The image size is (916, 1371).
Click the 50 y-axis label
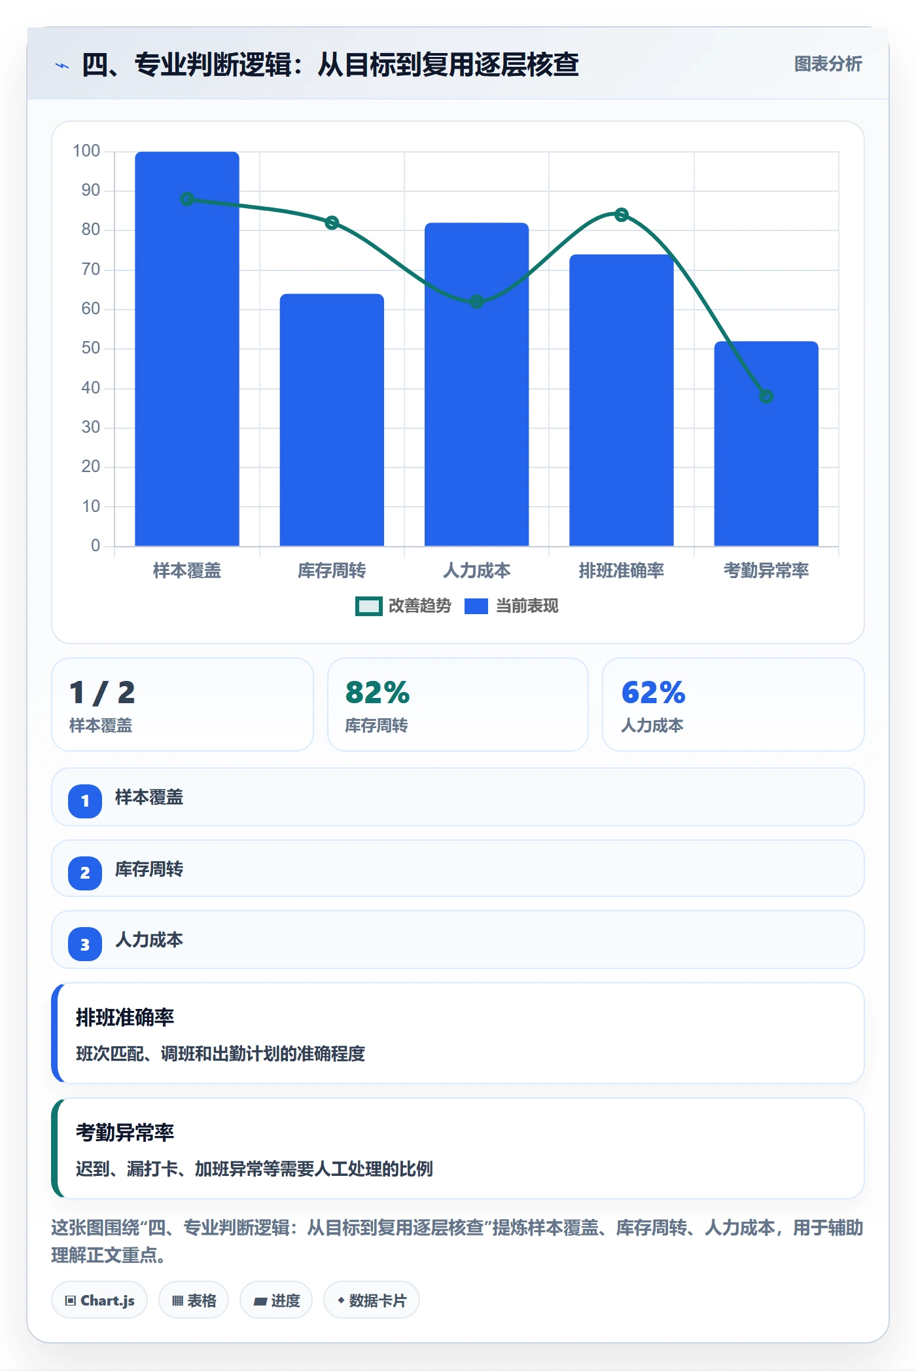[x=90, y=348]
